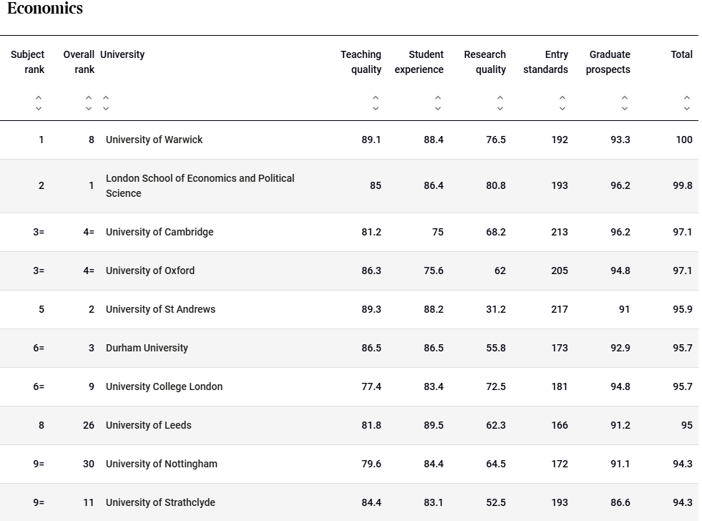Select Warwick's total score 100

point(684,140)
